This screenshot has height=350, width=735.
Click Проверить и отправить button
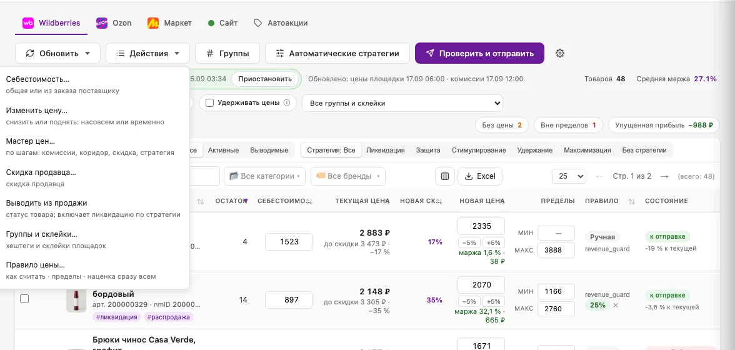pyautogui.click(x=479, y=53)
